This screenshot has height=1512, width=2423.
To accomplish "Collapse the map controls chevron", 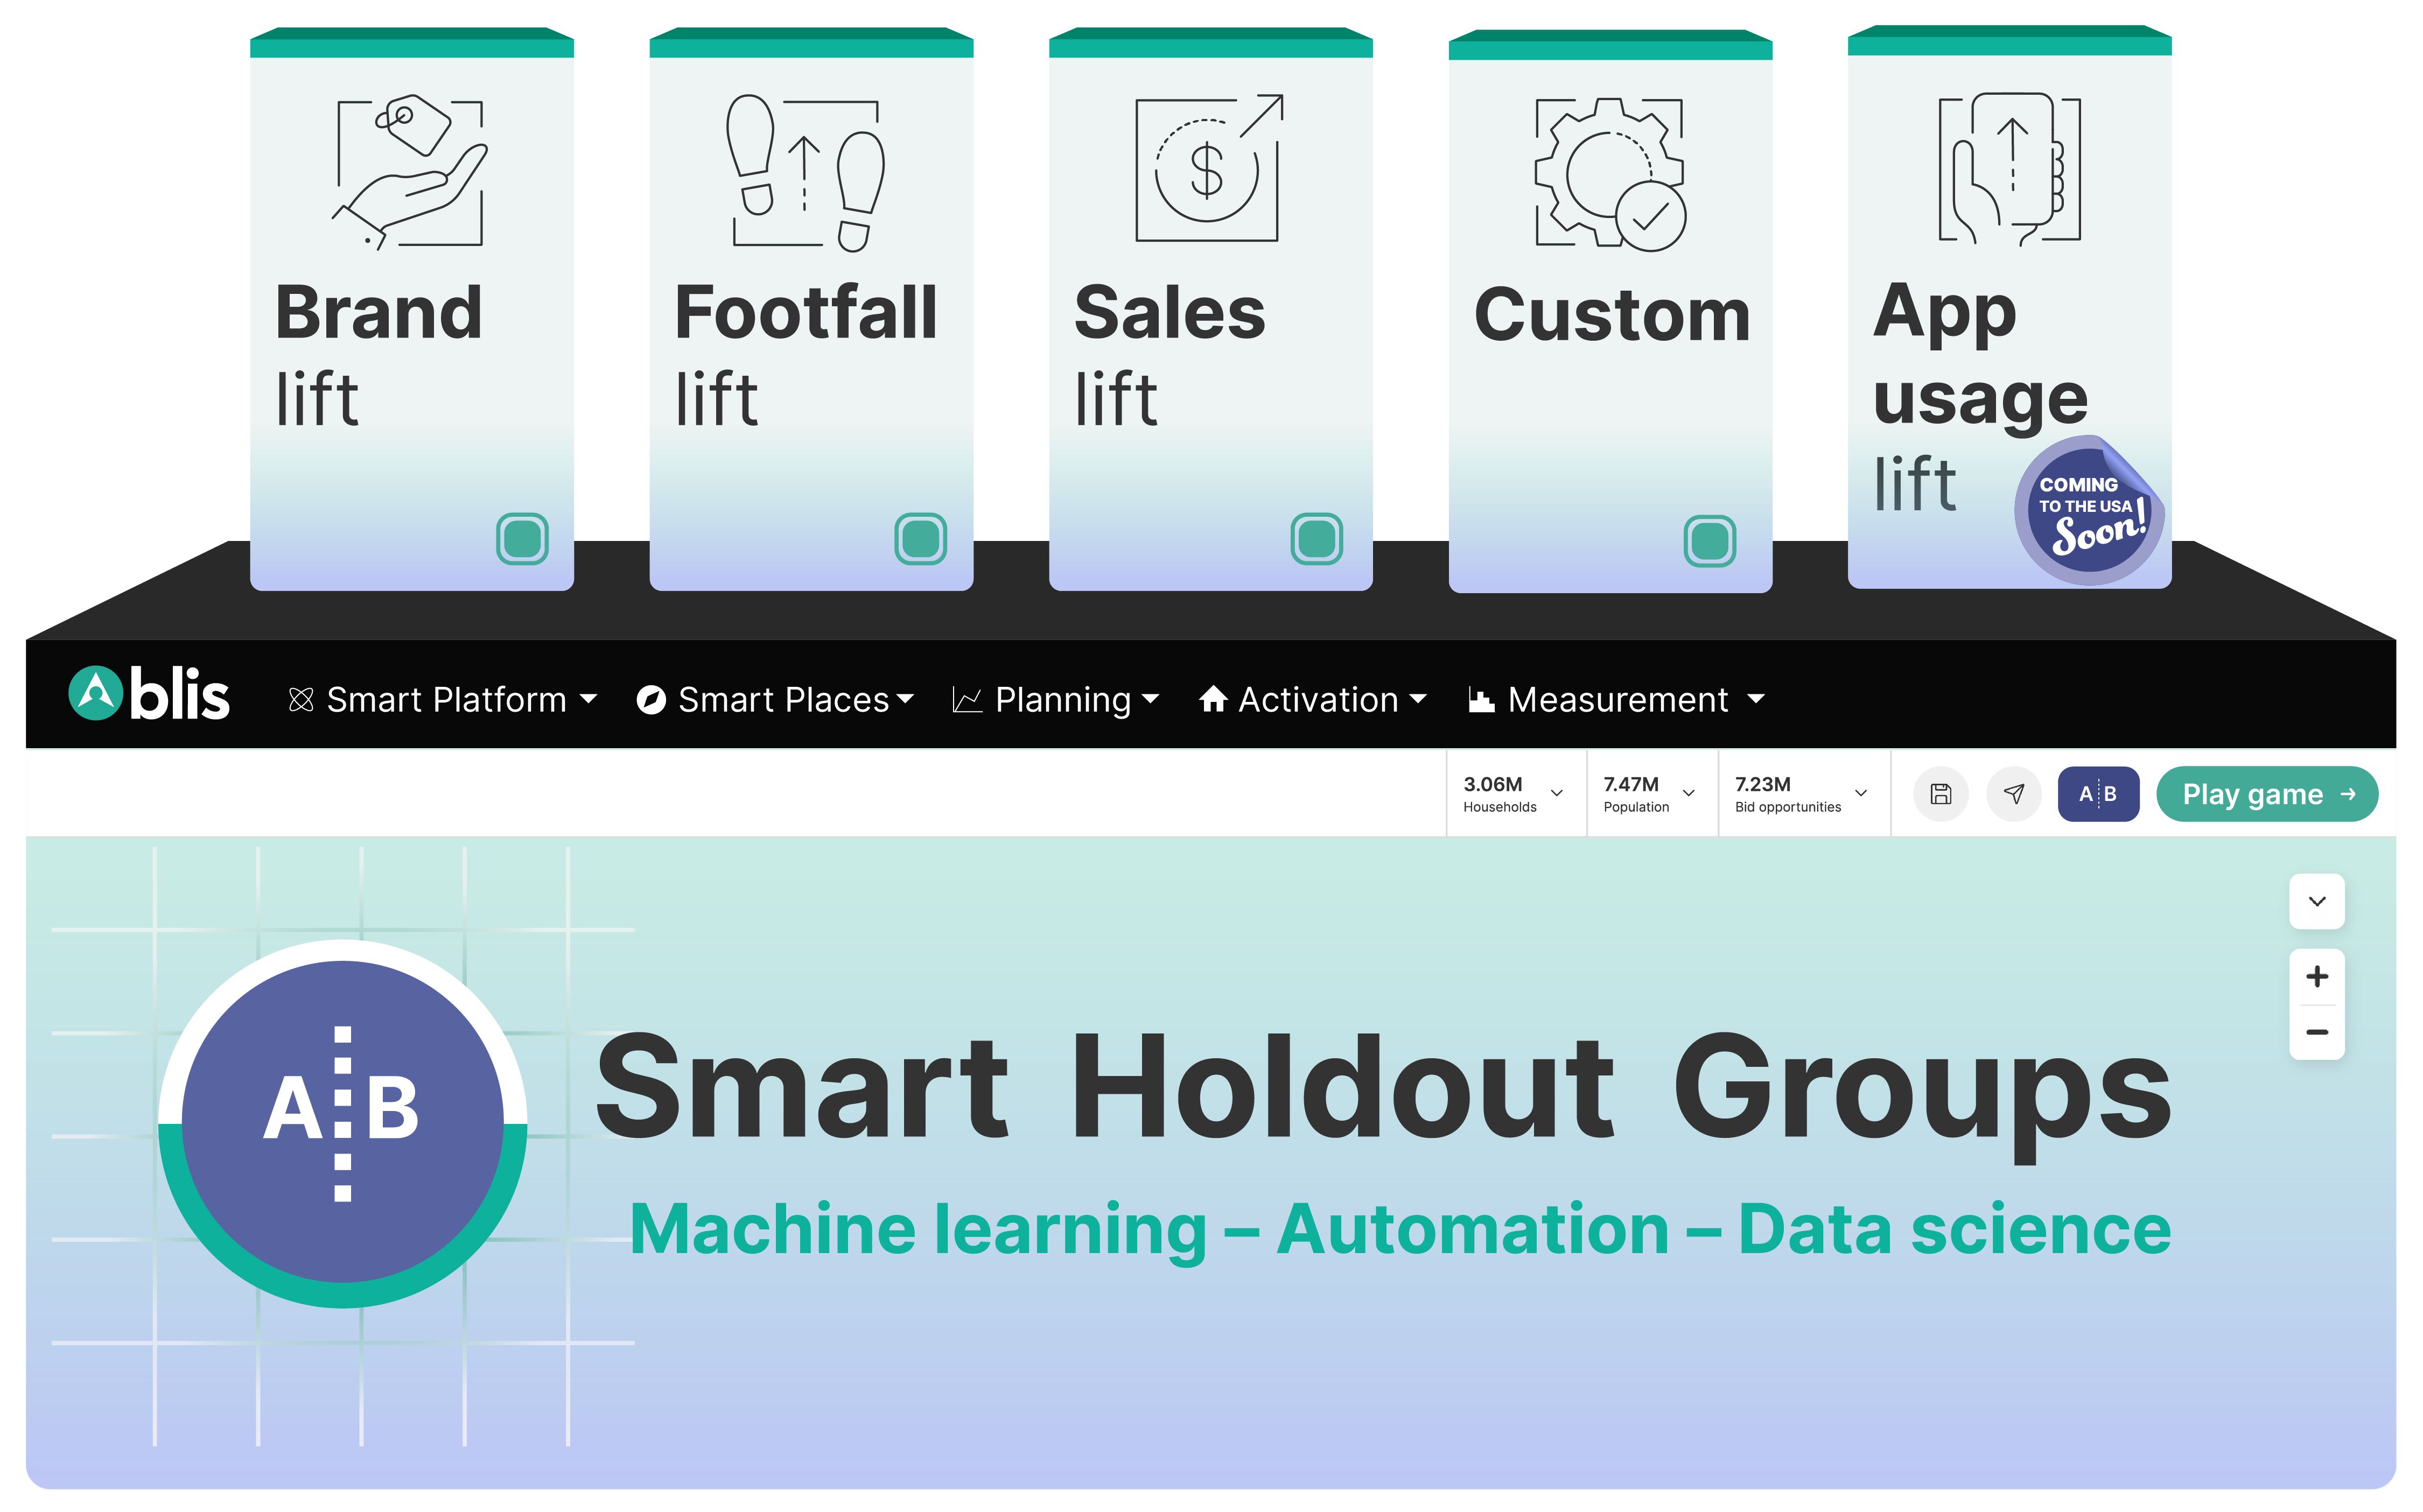I will pyautogui.click(x=2316, y=902).
